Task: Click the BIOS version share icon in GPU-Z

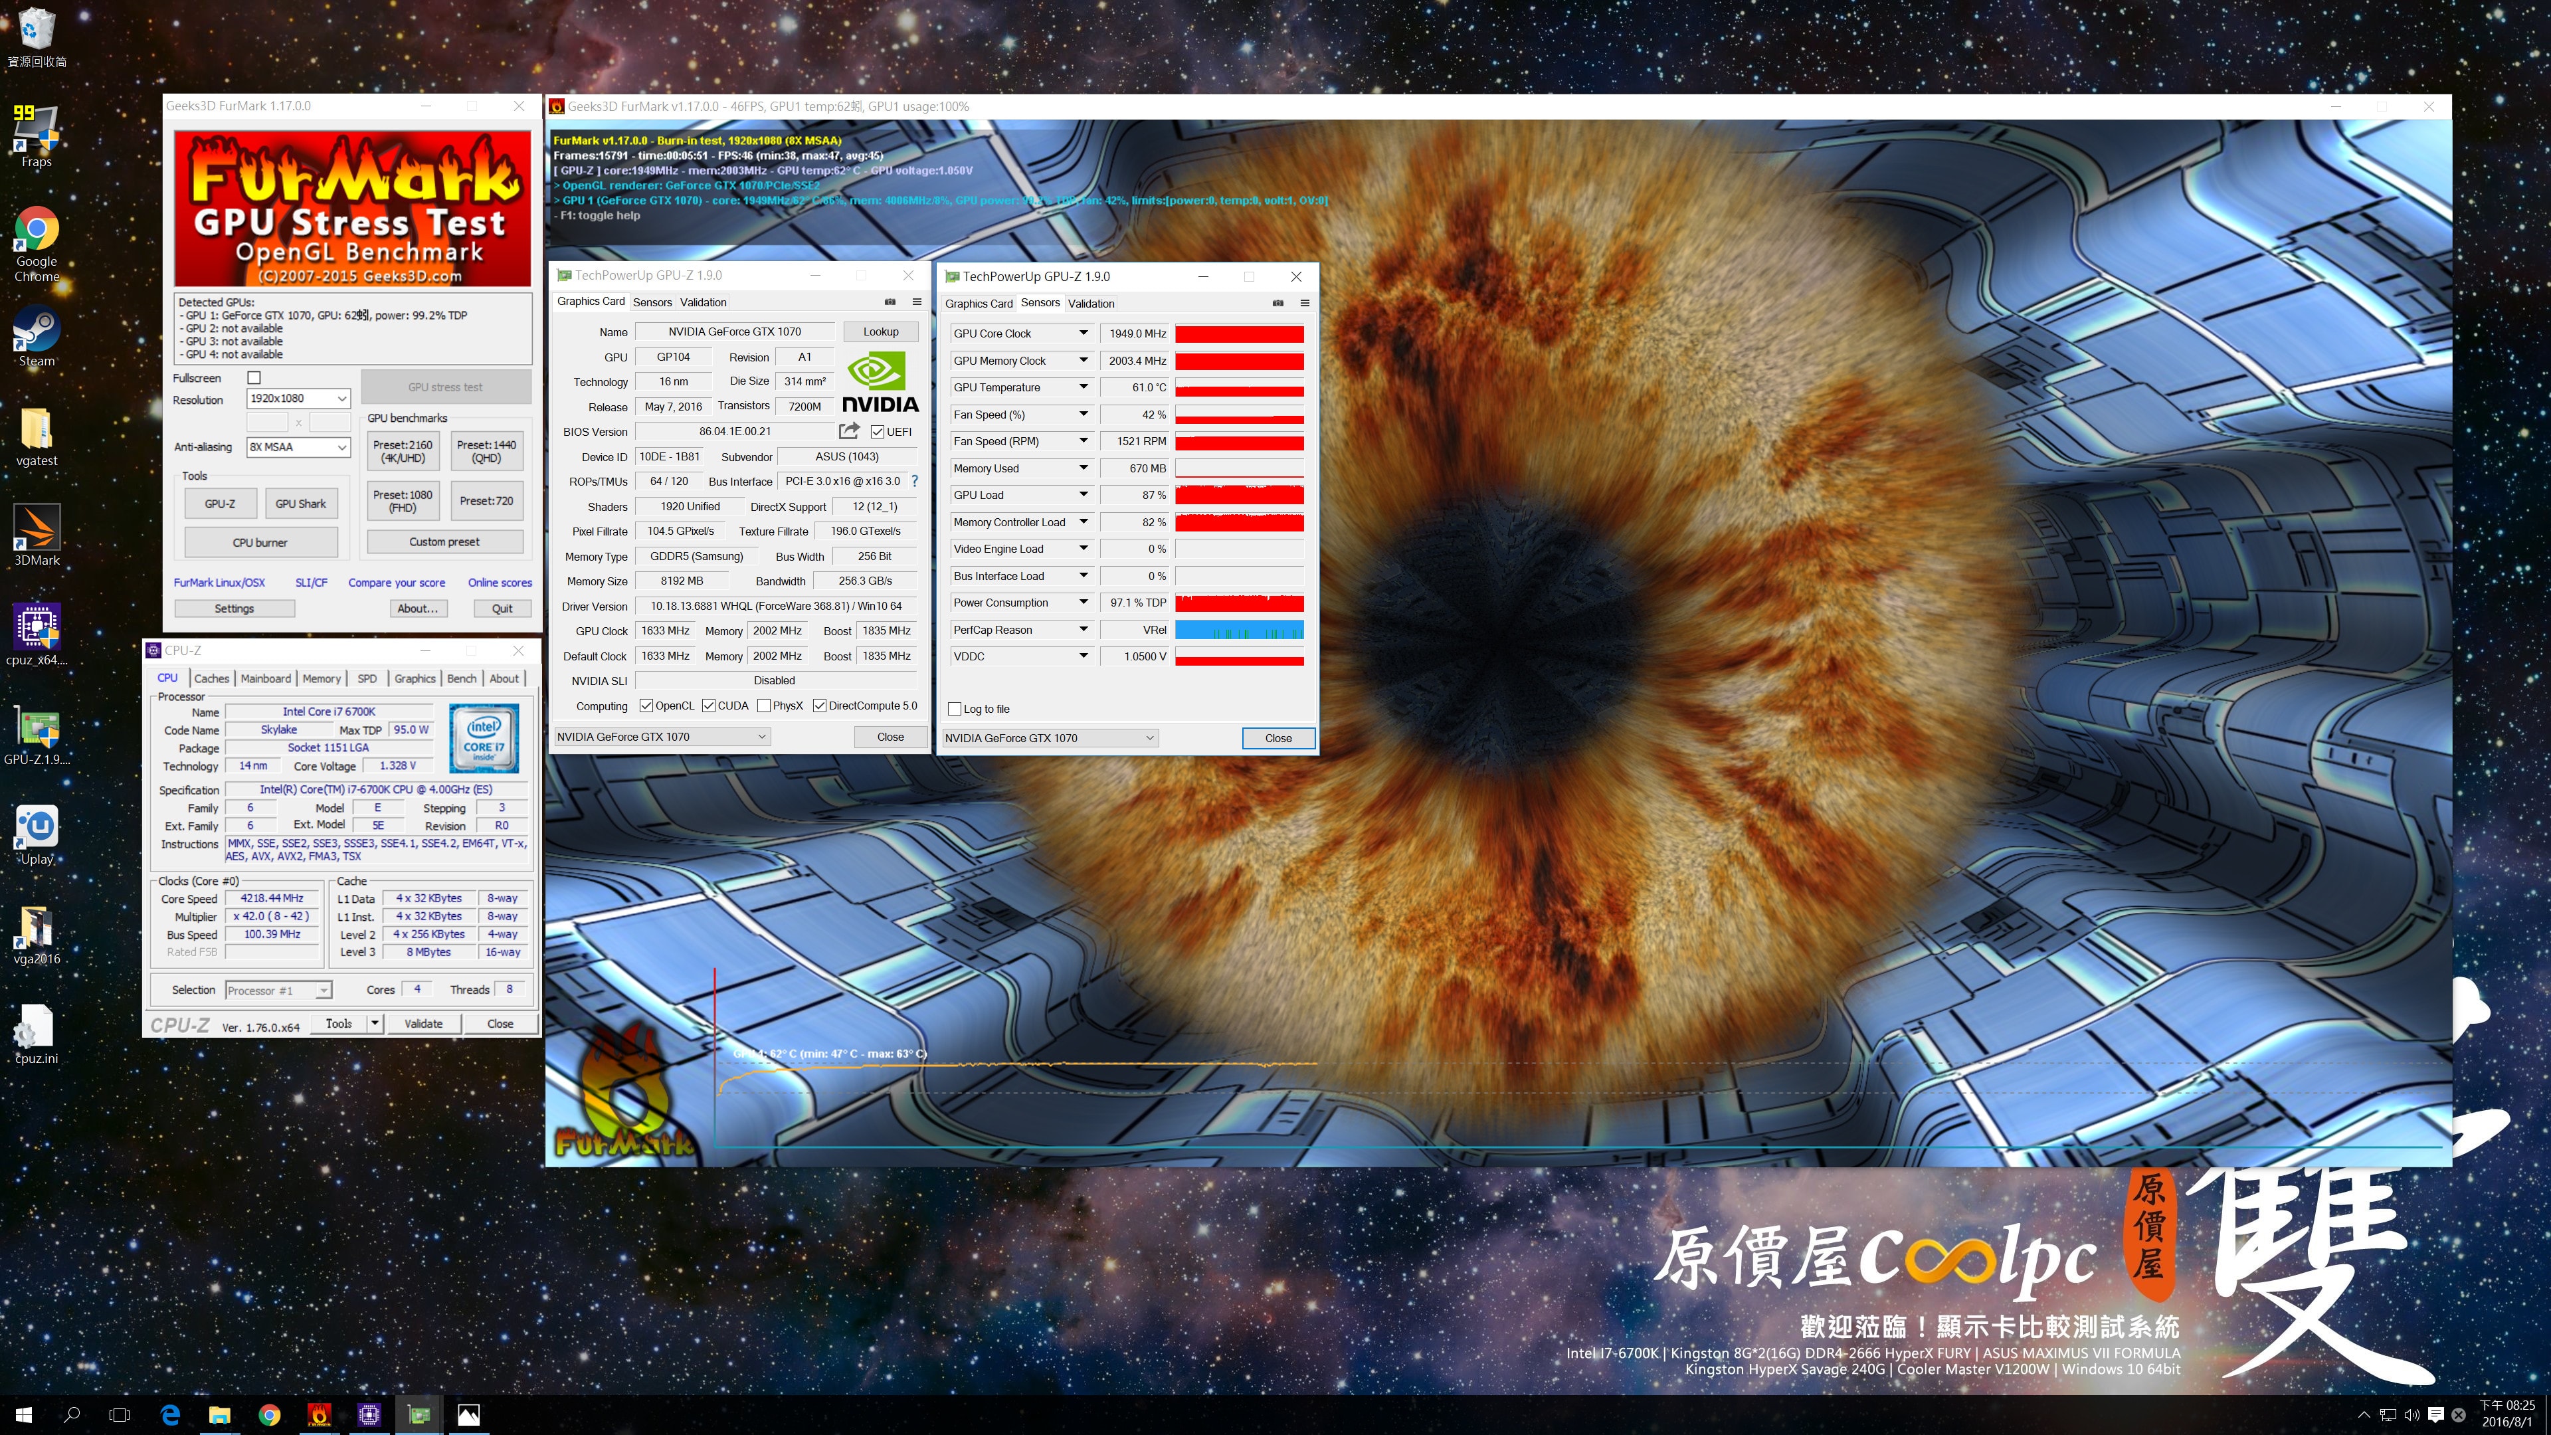Action: (849, 430)
